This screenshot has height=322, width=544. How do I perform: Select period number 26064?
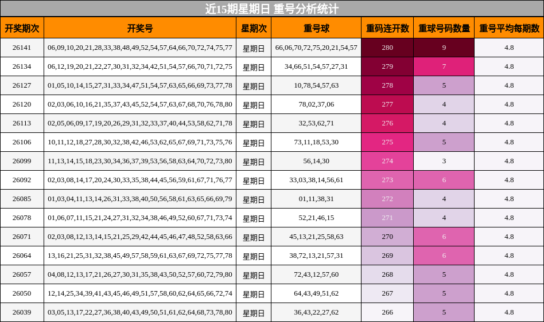point(22,256)
